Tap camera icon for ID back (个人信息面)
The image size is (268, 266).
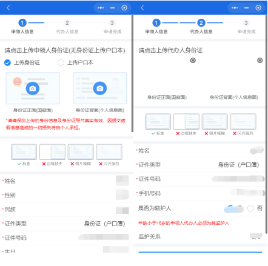point(100,88)
